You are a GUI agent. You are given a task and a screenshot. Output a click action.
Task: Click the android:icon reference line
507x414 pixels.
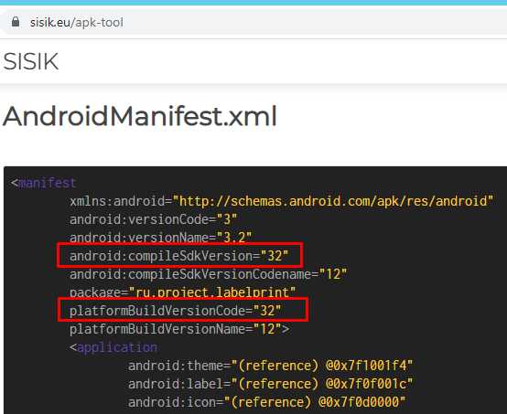pyautogui.click(x=266, y=402)
